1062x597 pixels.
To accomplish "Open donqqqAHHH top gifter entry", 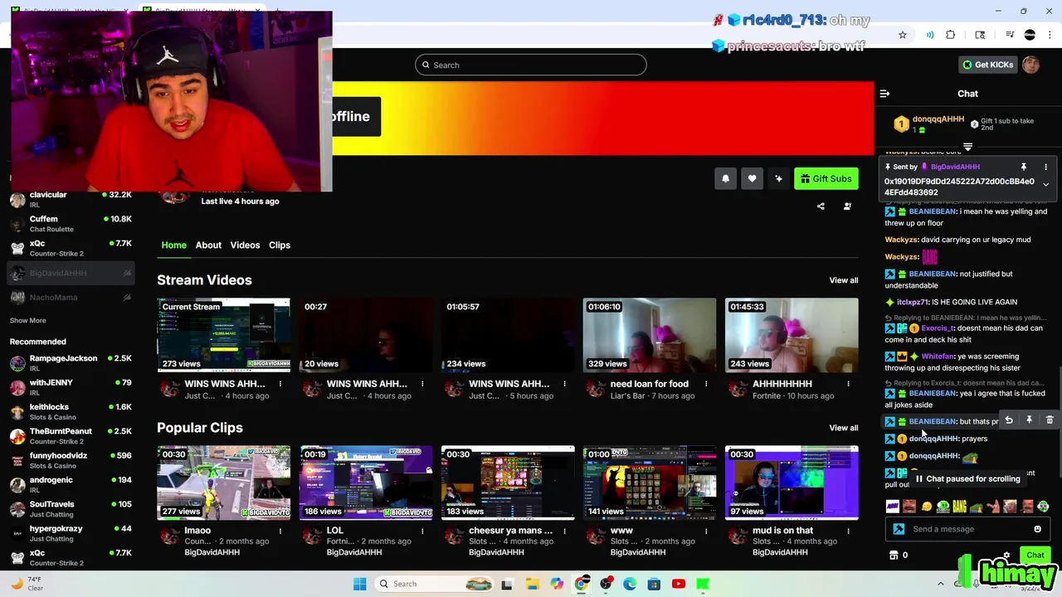I will (928, 124).
